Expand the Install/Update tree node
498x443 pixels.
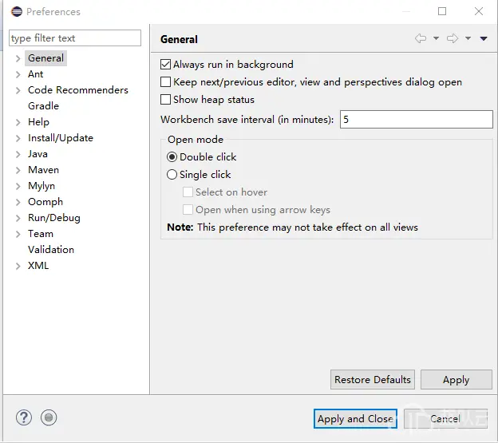[18, 138]
